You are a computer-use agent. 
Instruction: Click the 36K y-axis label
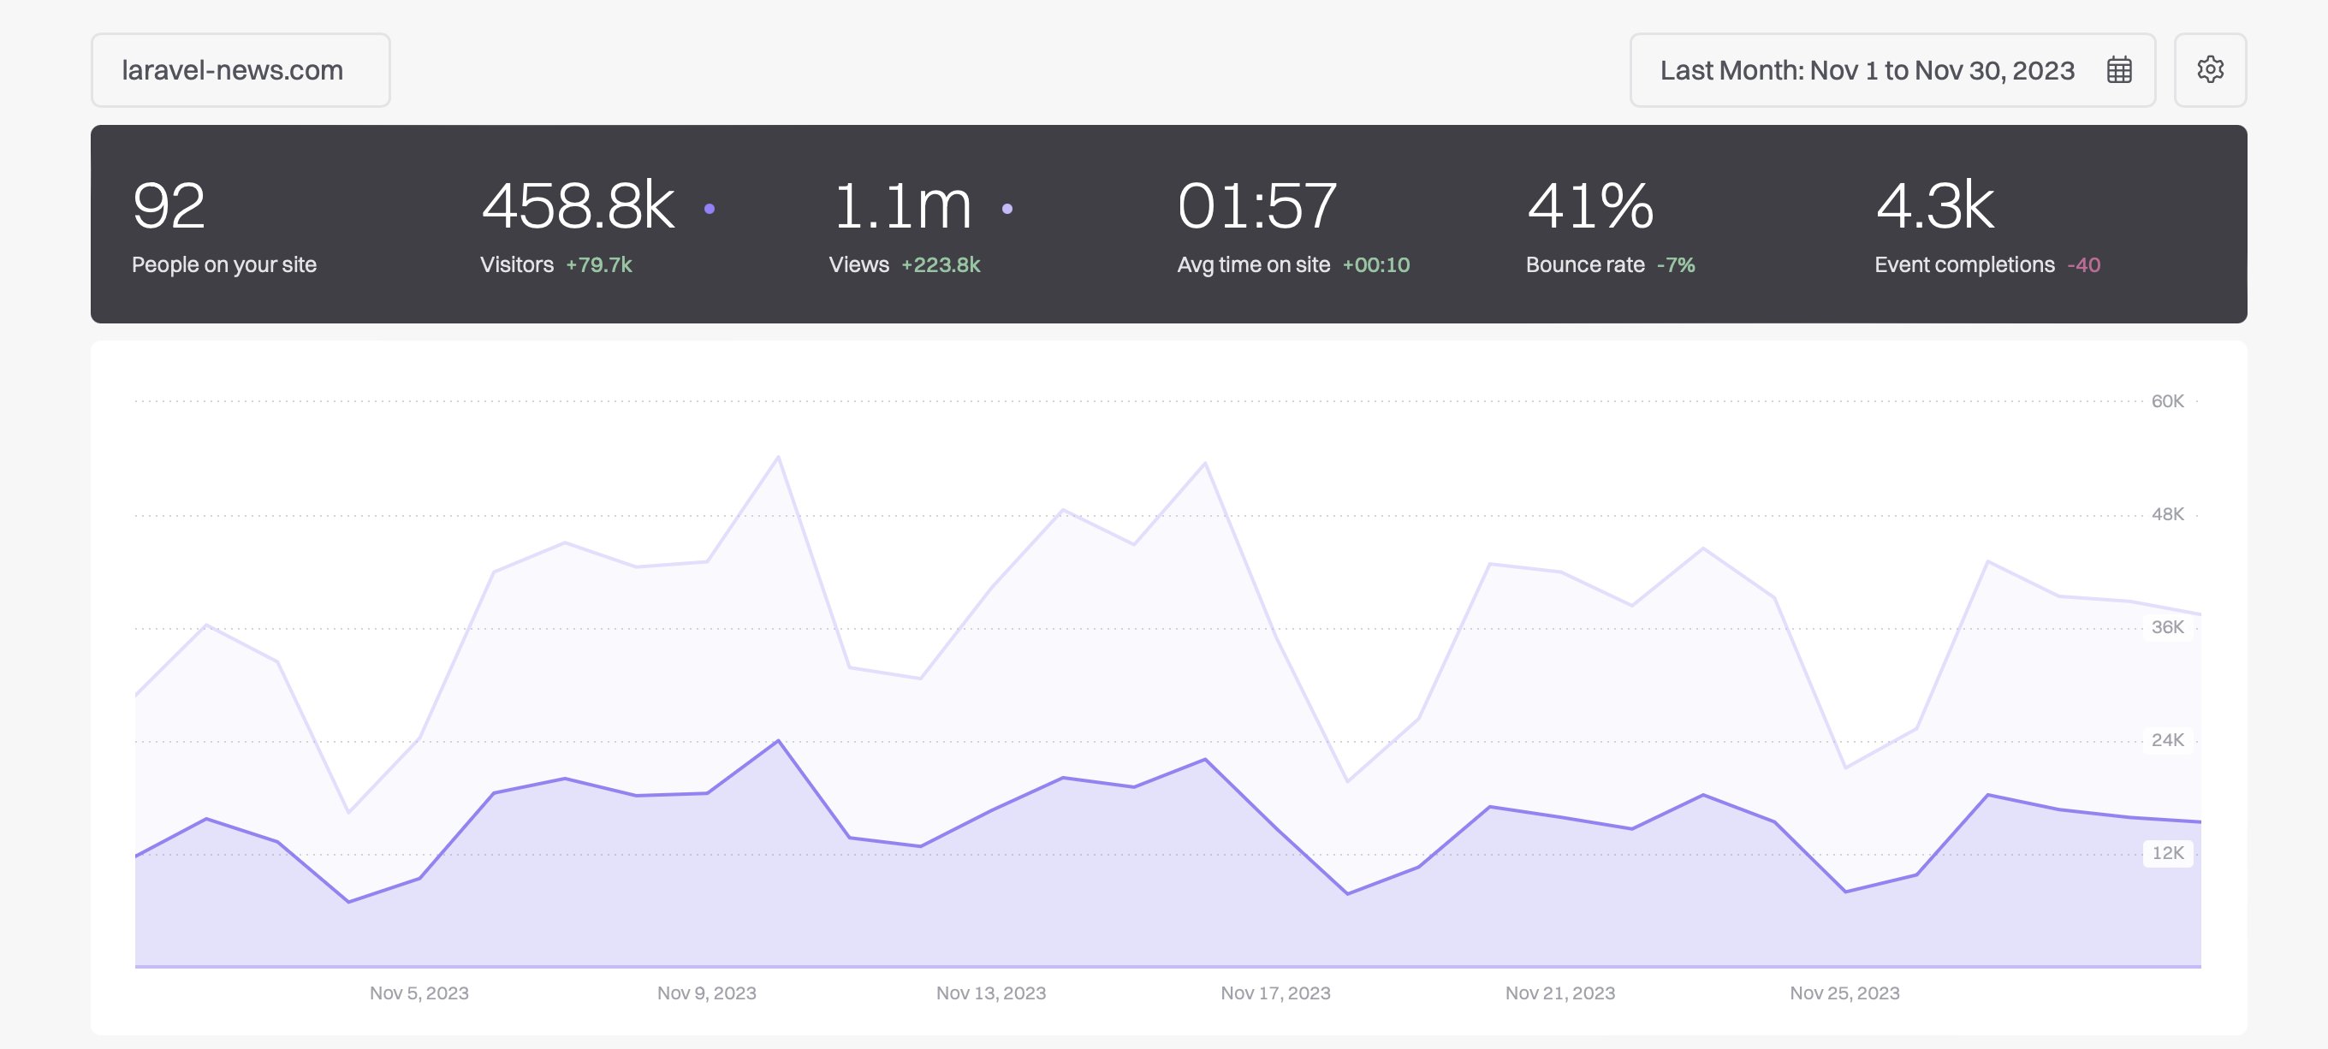point(2167,627)
